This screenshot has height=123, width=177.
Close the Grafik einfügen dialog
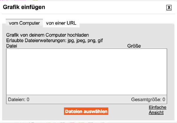pos(169,8)
